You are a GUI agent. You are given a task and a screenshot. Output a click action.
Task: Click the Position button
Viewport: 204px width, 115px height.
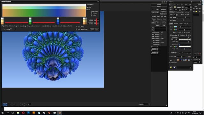tap(159, 4)
